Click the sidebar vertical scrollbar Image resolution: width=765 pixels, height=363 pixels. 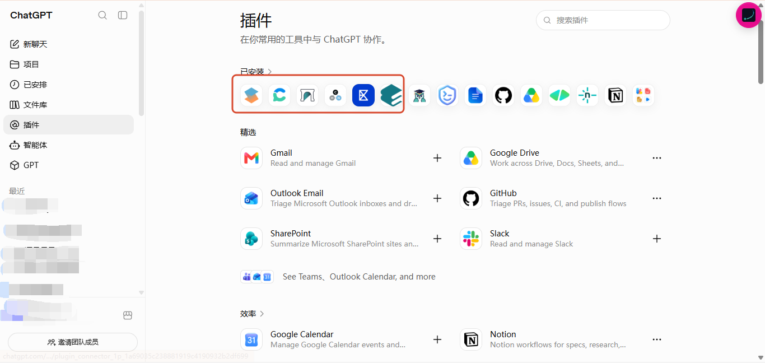(142, 64)
